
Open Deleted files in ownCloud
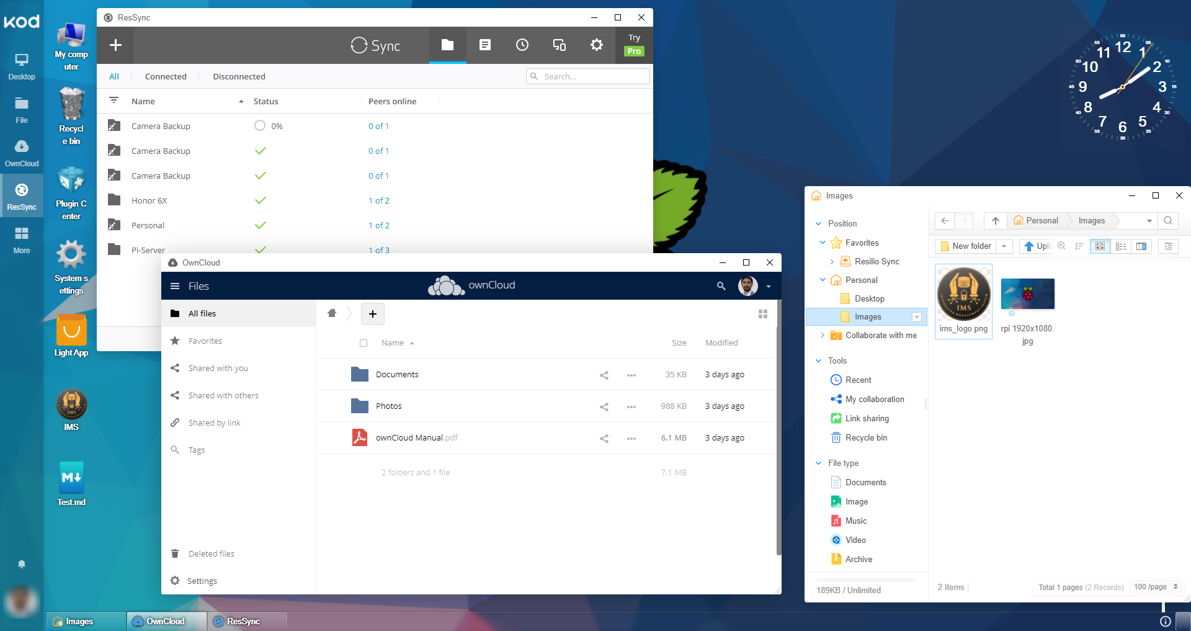click(238, 553)
